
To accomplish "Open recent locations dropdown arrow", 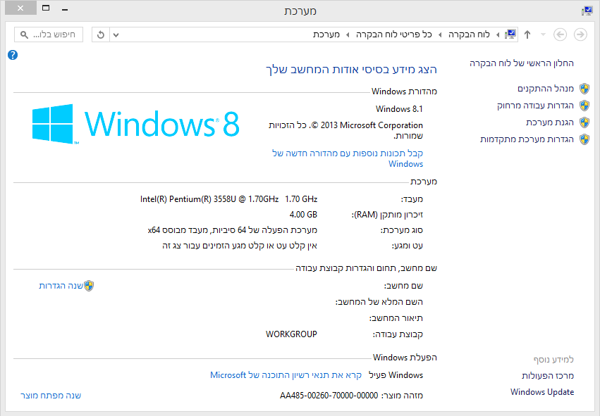I will click(543, 34).
